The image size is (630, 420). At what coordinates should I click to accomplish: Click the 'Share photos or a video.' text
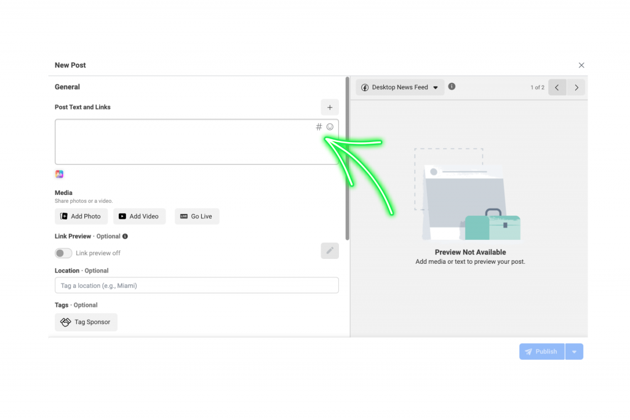[84, 200]
